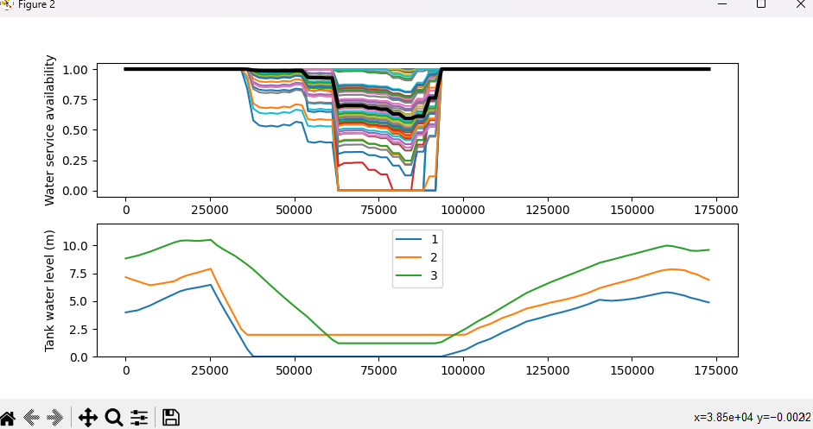Click the 25000 tick on lower plot
This screenshot has width=813, height=429.
coord(210,370)
